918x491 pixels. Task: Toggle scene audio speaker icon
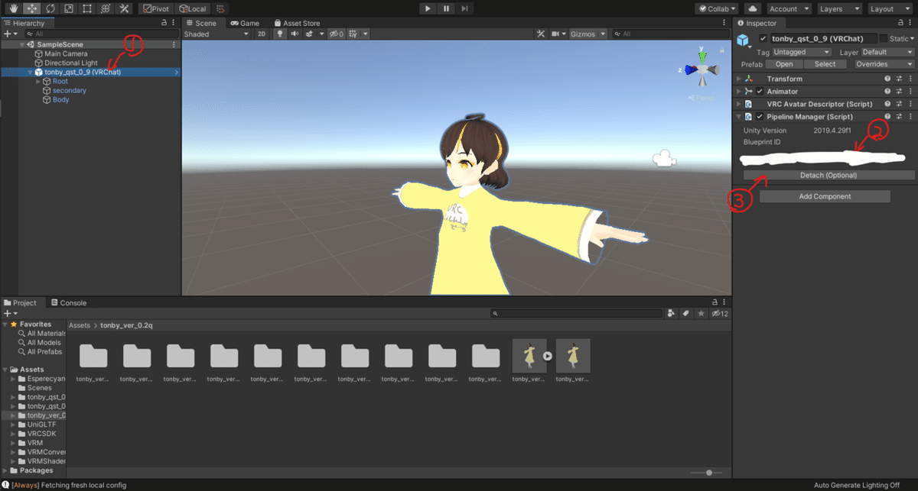click(295, 34)
